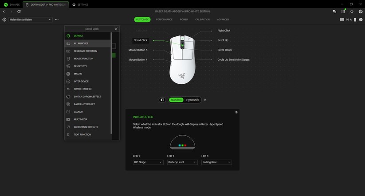Select Cycle Up Sensitivity Stages assignment
This screenshot has height=196, width=365.
(x=233, y=60)
